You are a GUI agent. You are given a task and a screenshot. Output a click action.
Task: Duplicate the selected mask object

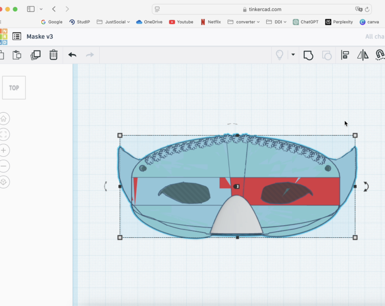tap(36, 55)
